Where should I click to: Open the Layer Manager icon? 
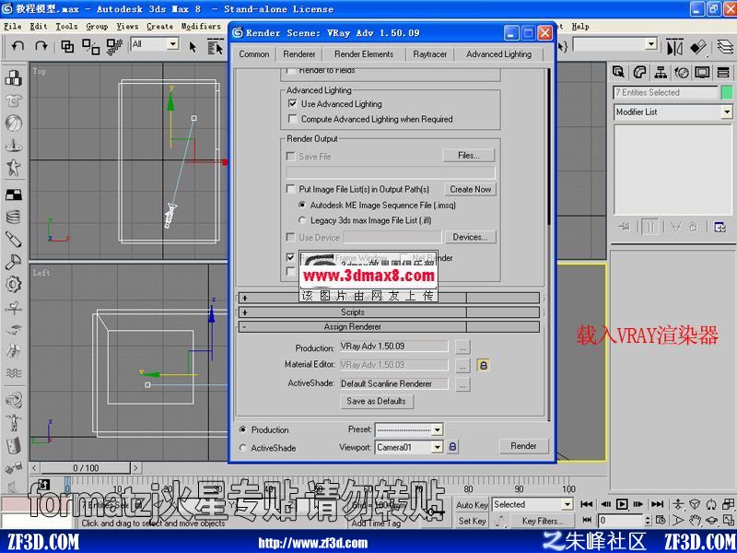click(x=725, y=47)
